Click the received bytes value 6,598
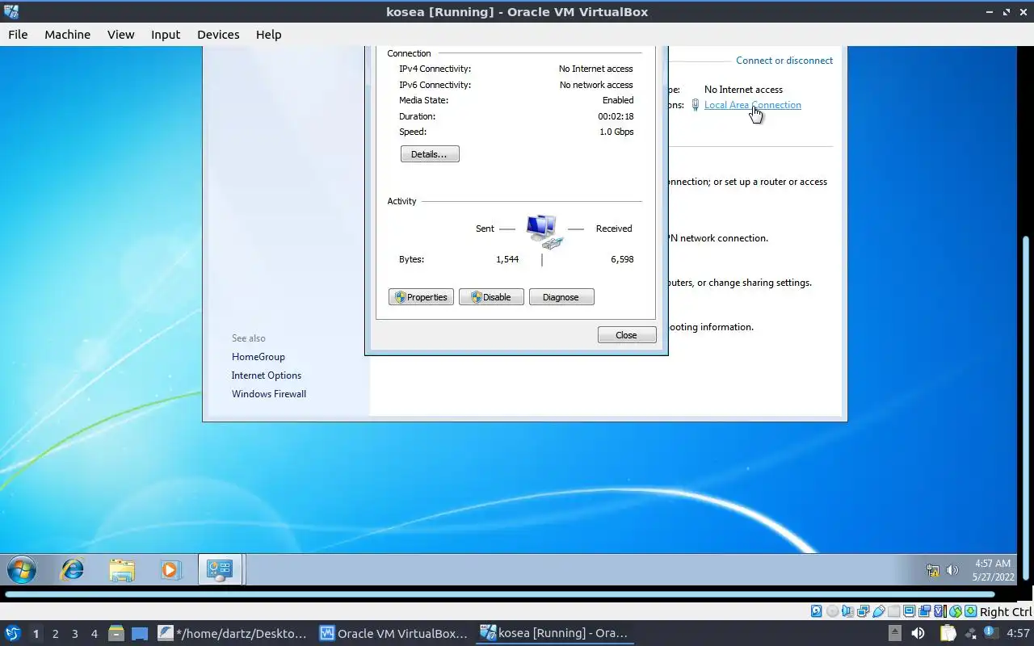Image resolution: width=1034 pixels, height=646 pixels. [x=622, y=259]
